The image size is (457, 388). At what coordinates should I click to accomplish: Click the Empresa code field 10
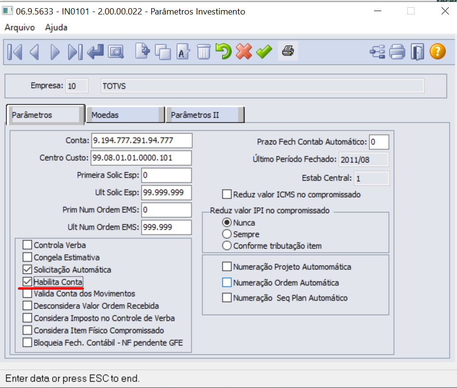(77, 86)
